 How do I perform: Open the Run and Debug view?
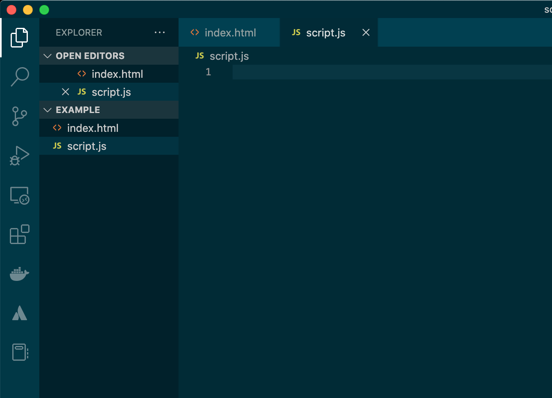(x=19, y=155)
